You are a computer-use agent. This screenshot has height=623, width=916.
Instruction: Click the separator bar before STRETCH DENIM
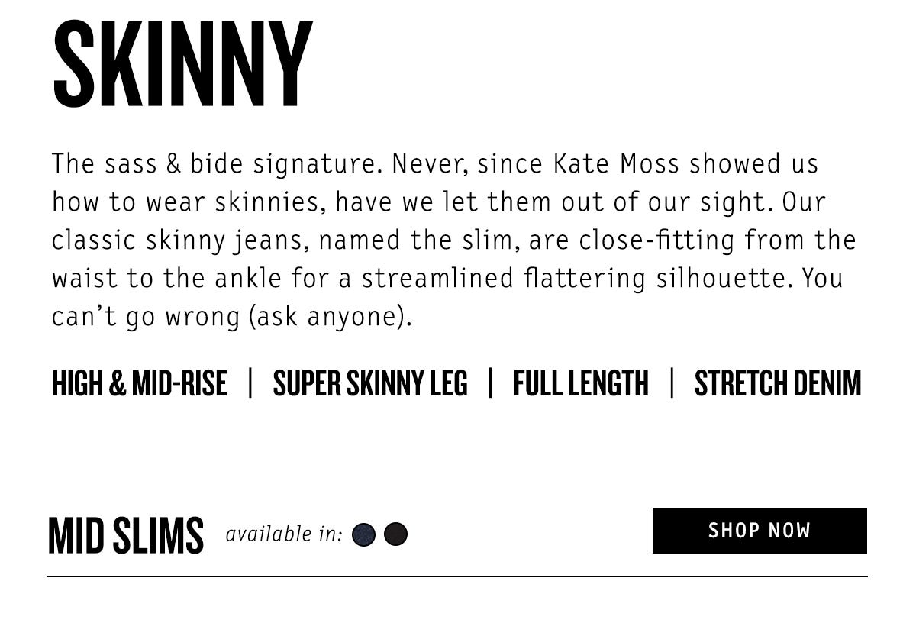[x=672, y=383]
